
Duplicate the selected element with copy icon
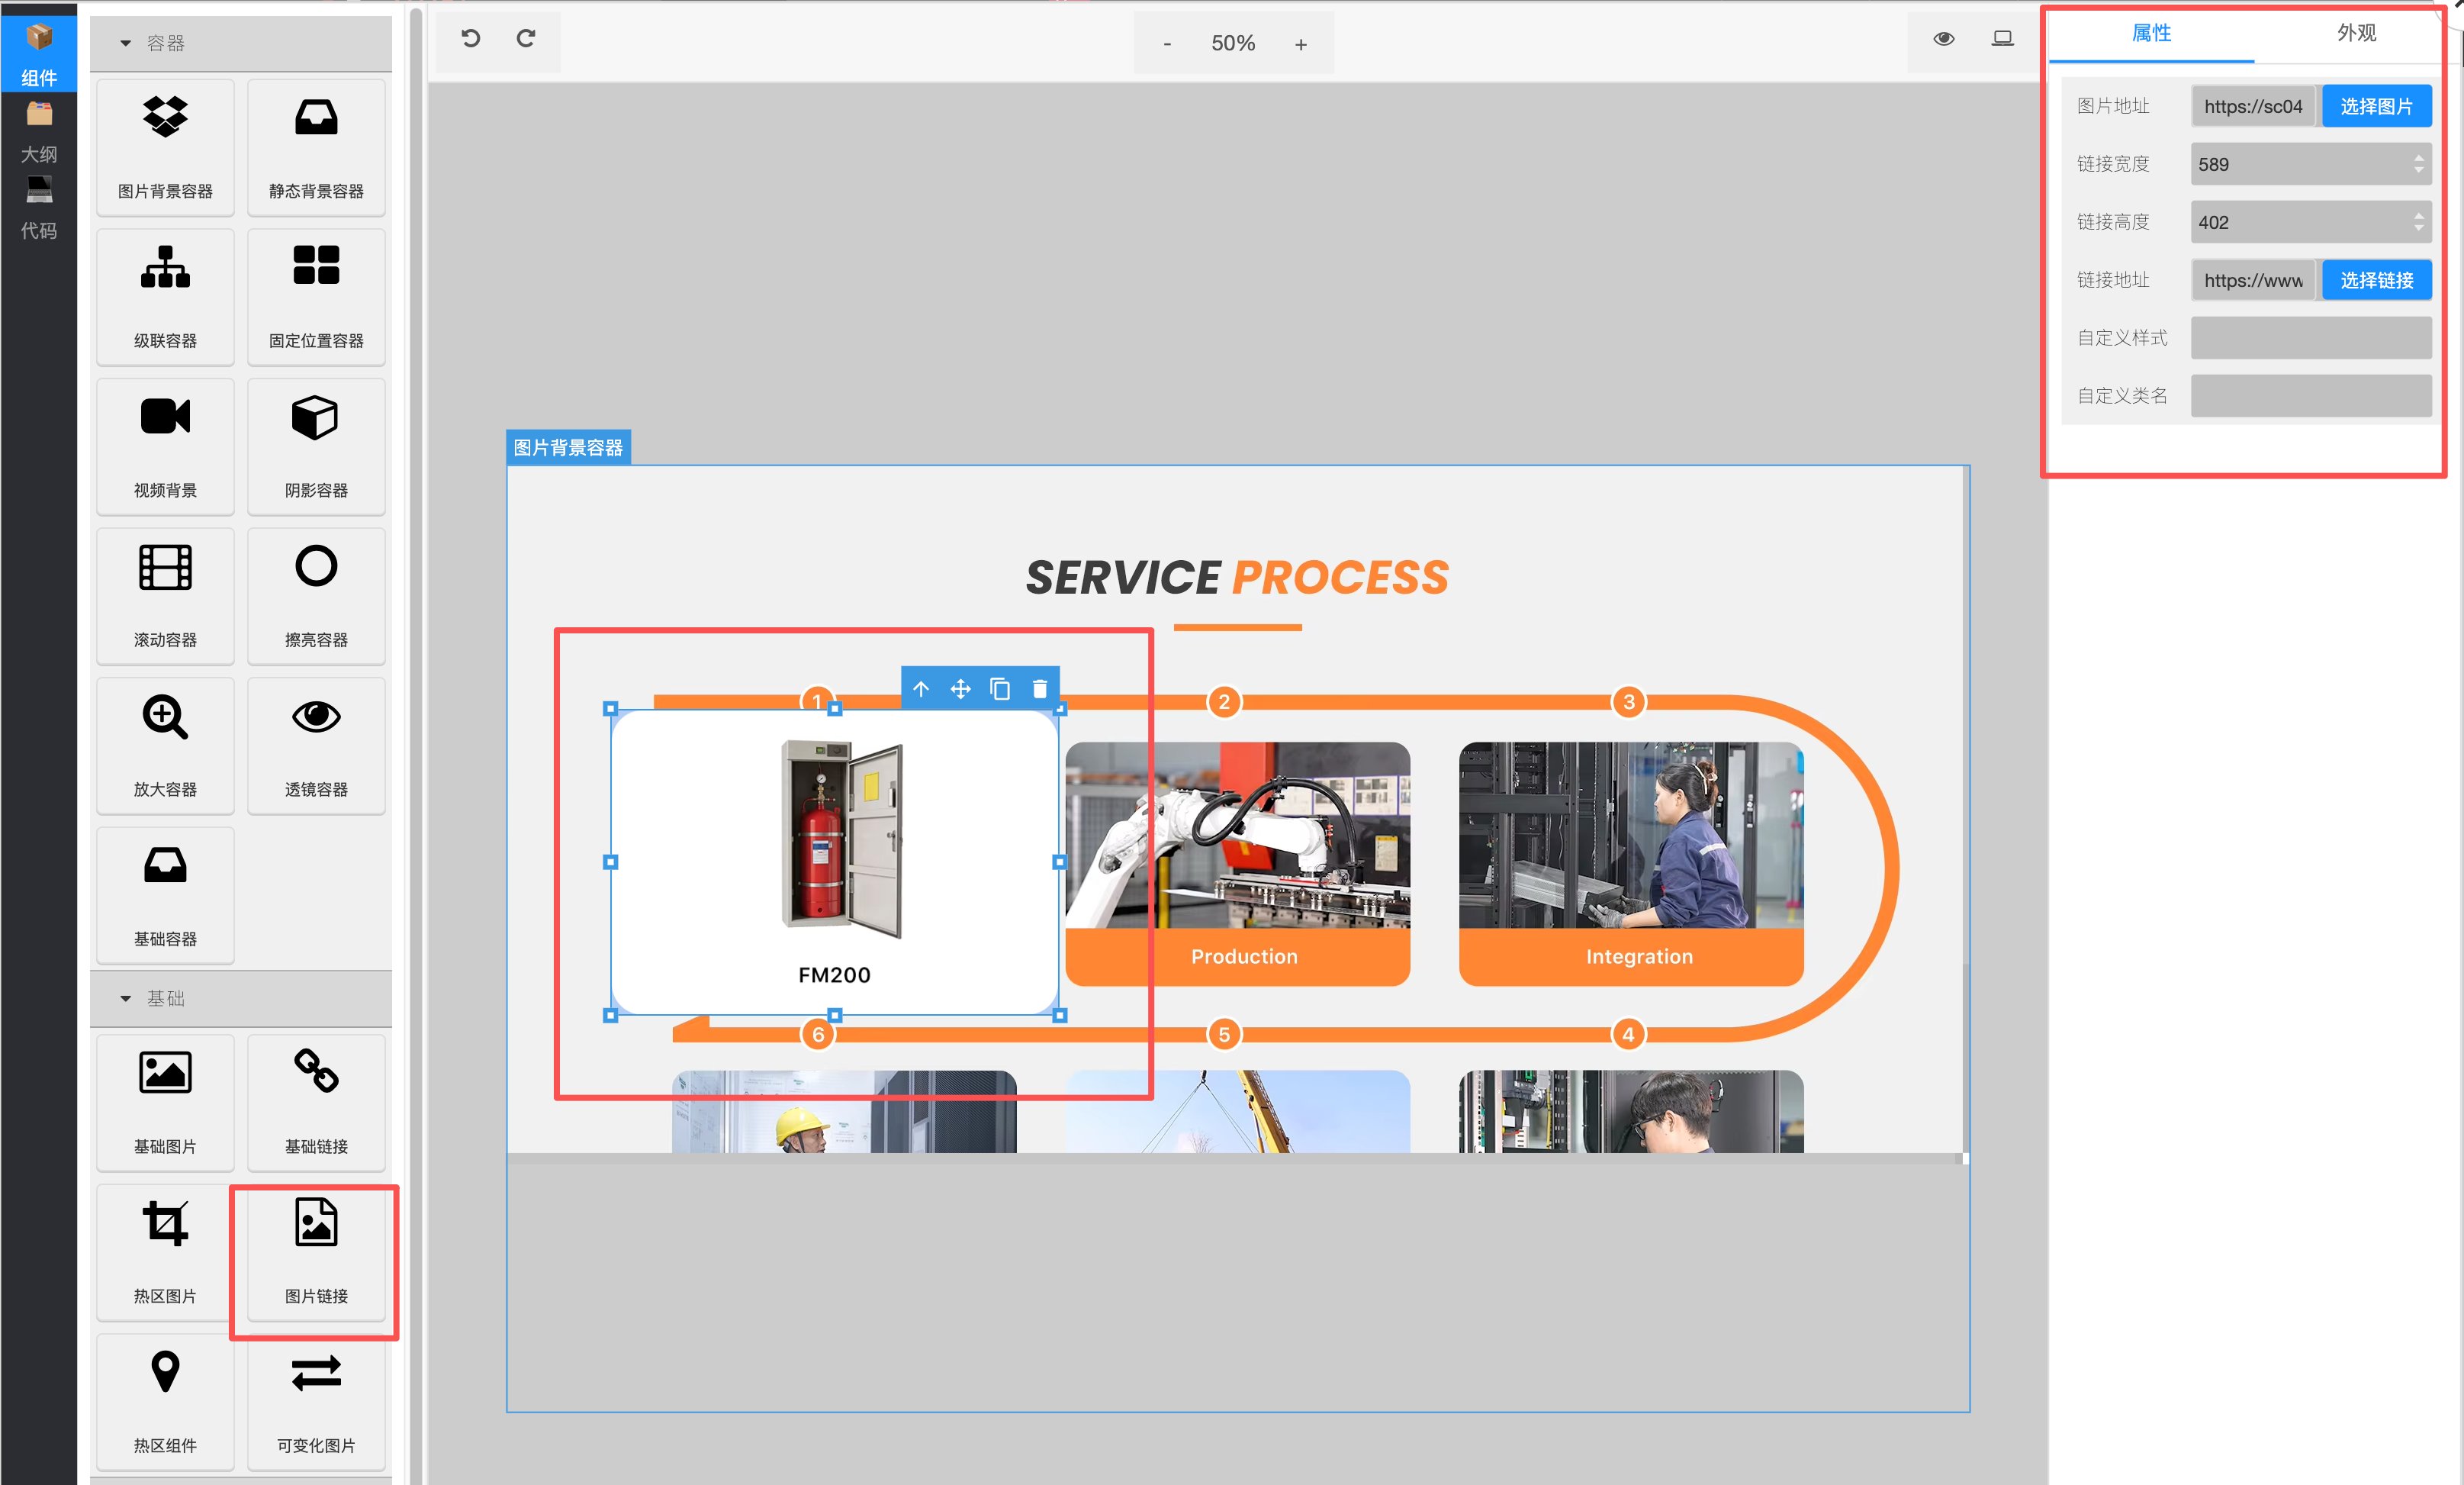coord(1000,689)
